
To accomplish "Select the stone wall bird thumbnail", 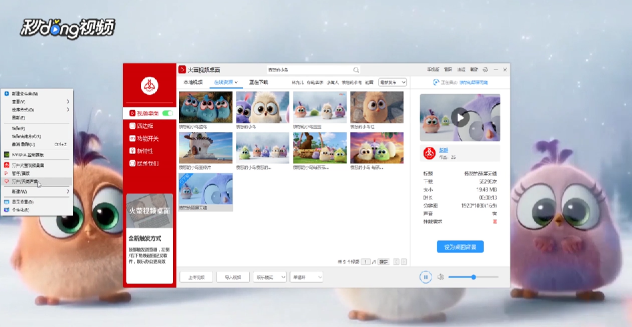I will tap(377, 107).
